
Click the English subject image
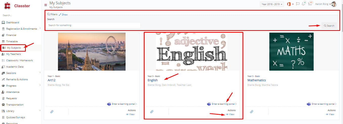191,52
